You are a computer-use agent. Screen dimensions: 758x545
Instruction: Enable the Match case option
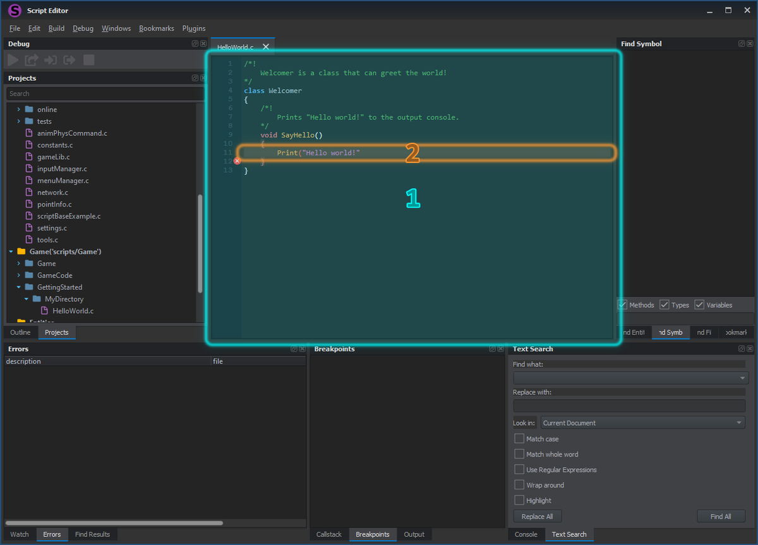click(x=519, y=438)
